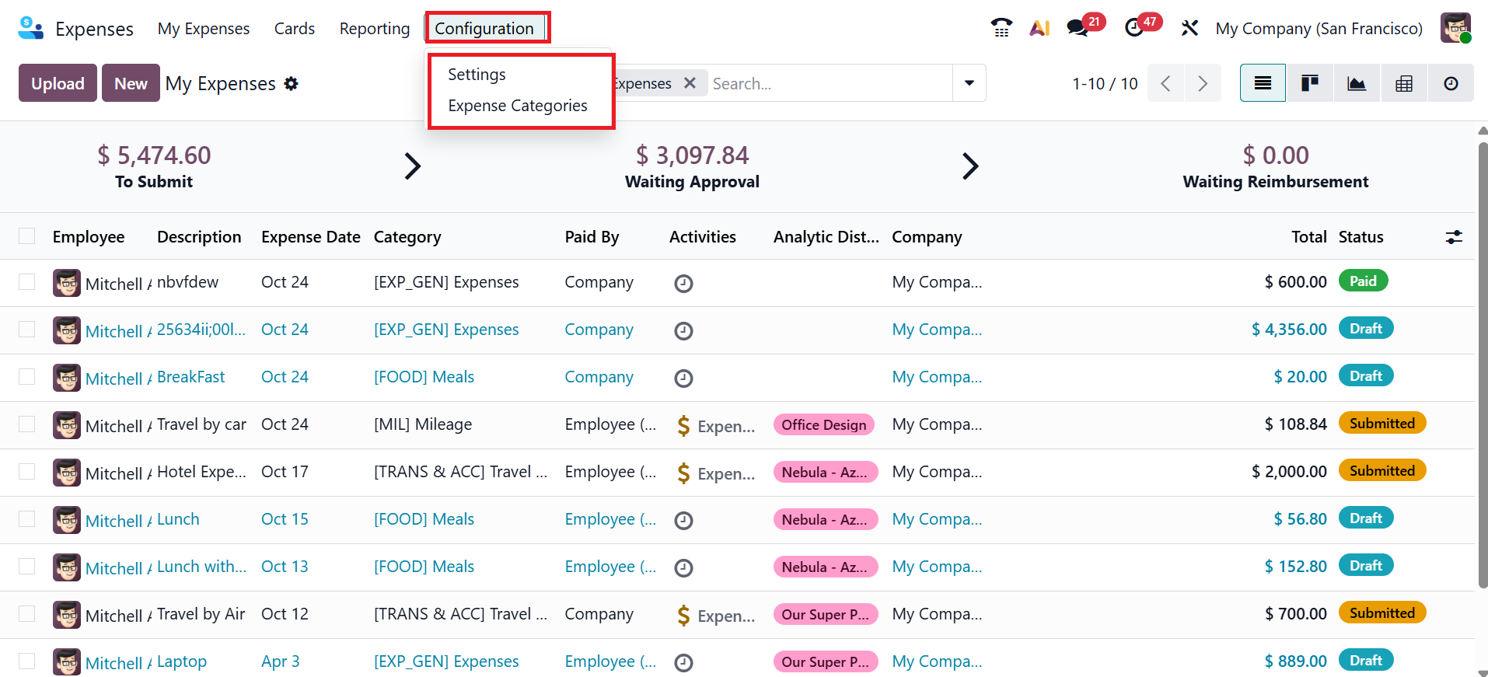
Task: Create a New expense
Action: point(131,83)
